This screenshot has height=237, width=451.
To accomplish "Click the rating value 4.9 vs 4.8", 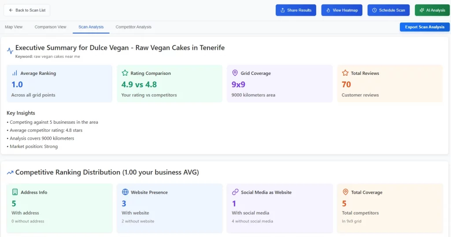I will 139,85.
